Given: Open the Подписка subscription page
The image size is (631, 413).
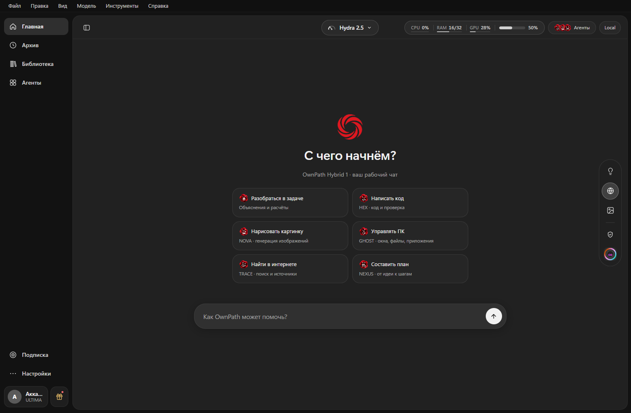Looking at the screenshot, I should pyautogui.click(x=36, y=355).
